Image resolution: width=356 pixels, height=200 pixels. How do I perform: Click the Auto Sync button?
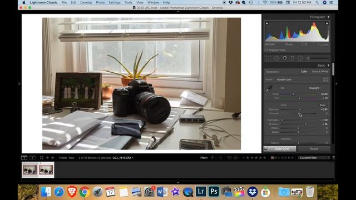pos(282,149)
